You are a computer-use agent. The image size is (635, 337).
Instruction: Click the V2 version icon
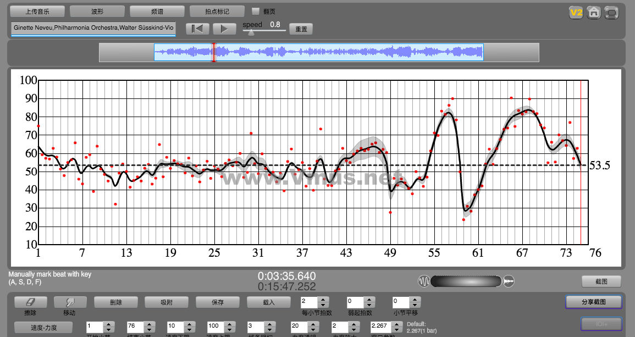576,13
